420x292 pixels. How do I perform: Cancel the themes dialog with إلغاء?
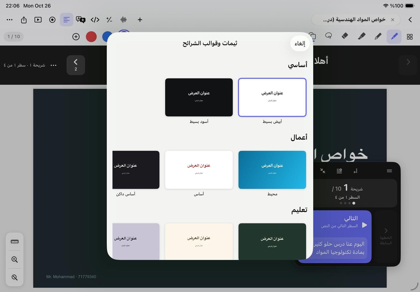click(300, 44)
